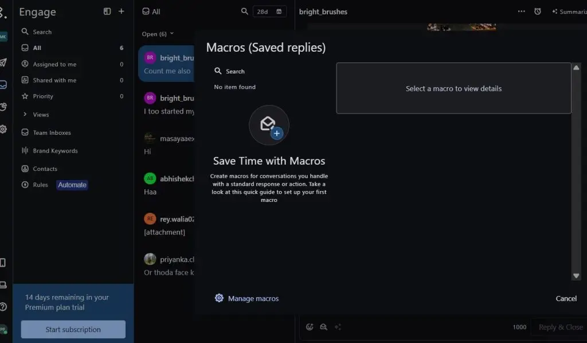Collapse the Engage sidebar panel icon
The image size is (587, 343).
click(x=107, y=11)
